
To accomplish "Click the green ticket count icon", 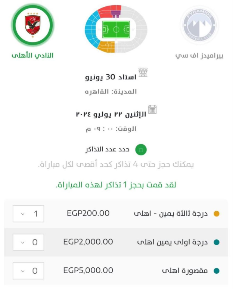I will click(141, 150).
